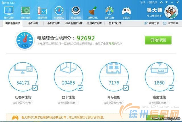
Task: Select 性能测试 performance test icon
Action: (59, 11)
